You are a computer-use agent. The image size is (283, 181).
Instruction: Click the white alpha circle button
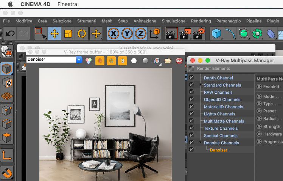pyautogui.click(x=134, y=61)
